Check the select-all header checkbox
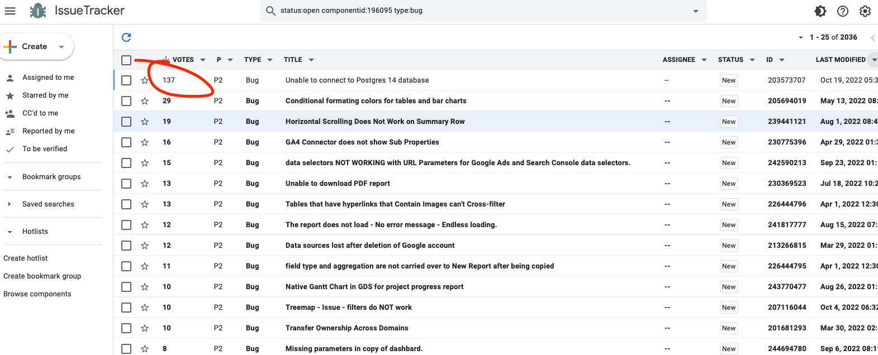 (x=126, y=60)
